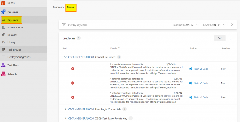240x122 pixels.
Task: Click Fix in VS Code for second result
Action: coord(201,83)
